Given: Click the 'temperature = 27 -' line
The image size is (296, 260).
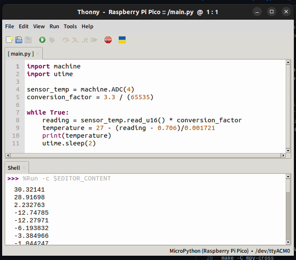Looking at the screenshot, I should [x=129, y=128].
